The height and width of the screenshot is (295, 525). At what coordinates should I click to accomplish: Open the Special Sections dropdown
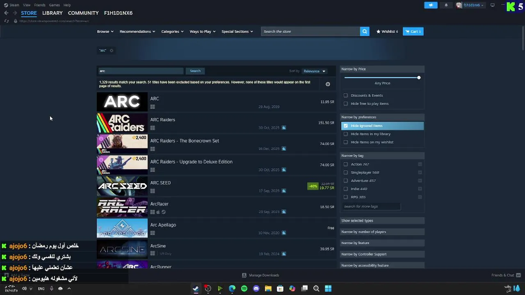237,32
